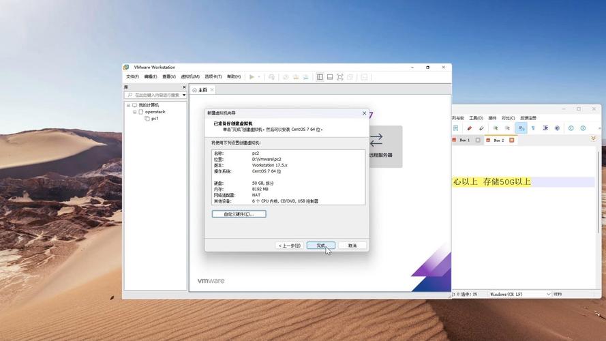Toggle the library sidebar view icon
606x341 pixels.
click(x=320, y=77)
